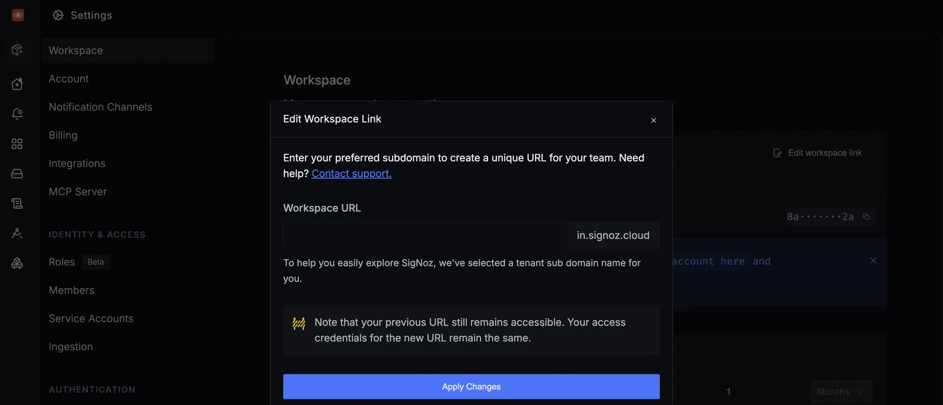
Task: Click the masked key text 8a…2a
Action: point(820,217)
